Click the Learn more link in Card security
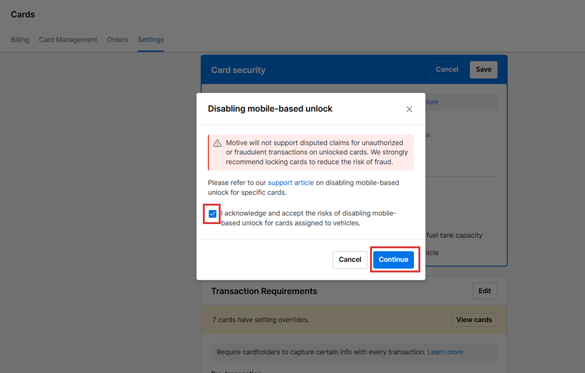The width and height of the screenshot is (585, 373). (x=430, y=102)
